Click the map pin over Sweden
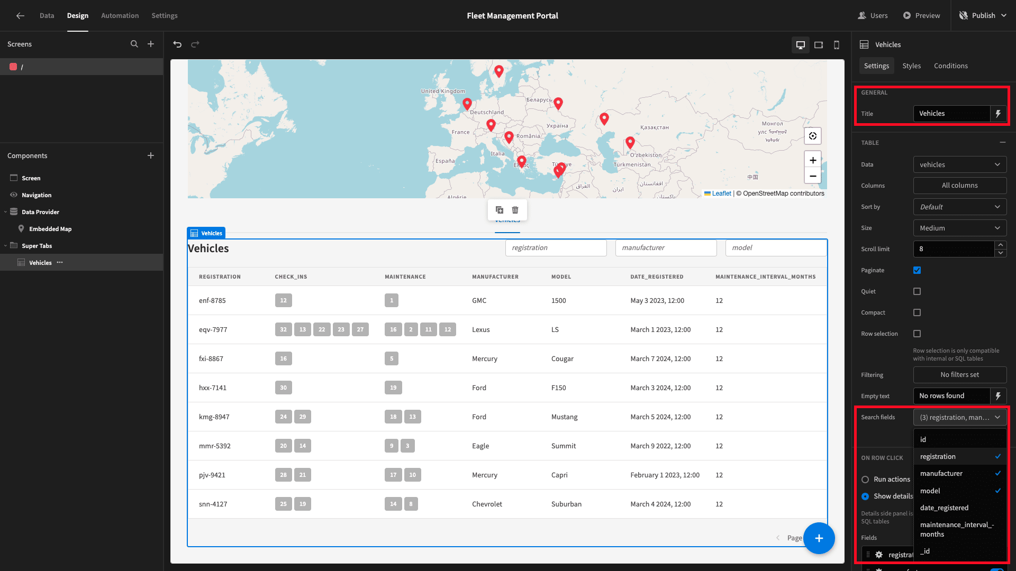The height and width of the screenshot is (571, 1016). coord(499,71)
